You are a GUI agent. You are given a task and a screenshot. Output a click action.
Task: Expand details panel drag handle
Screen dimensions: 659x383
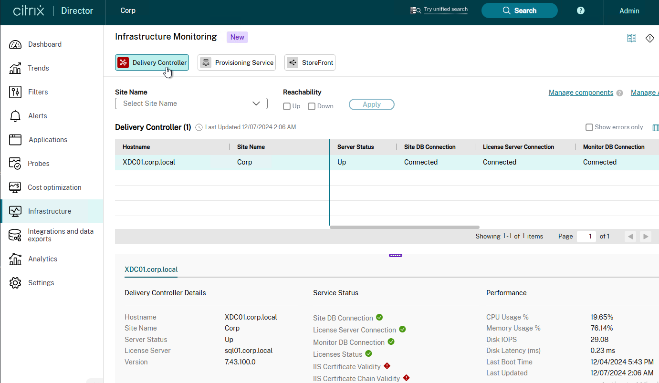(x=396, y=256)
